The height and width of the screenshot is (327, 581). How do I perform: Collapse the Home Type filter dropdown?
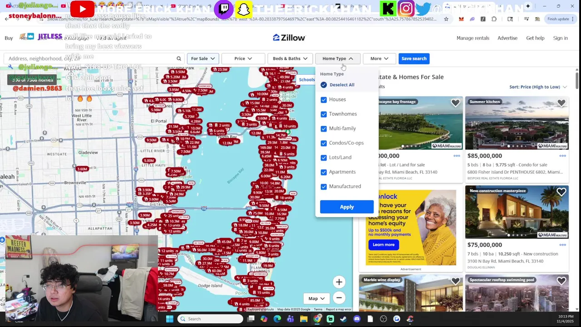pyautogui.click(x=337, y=59)
